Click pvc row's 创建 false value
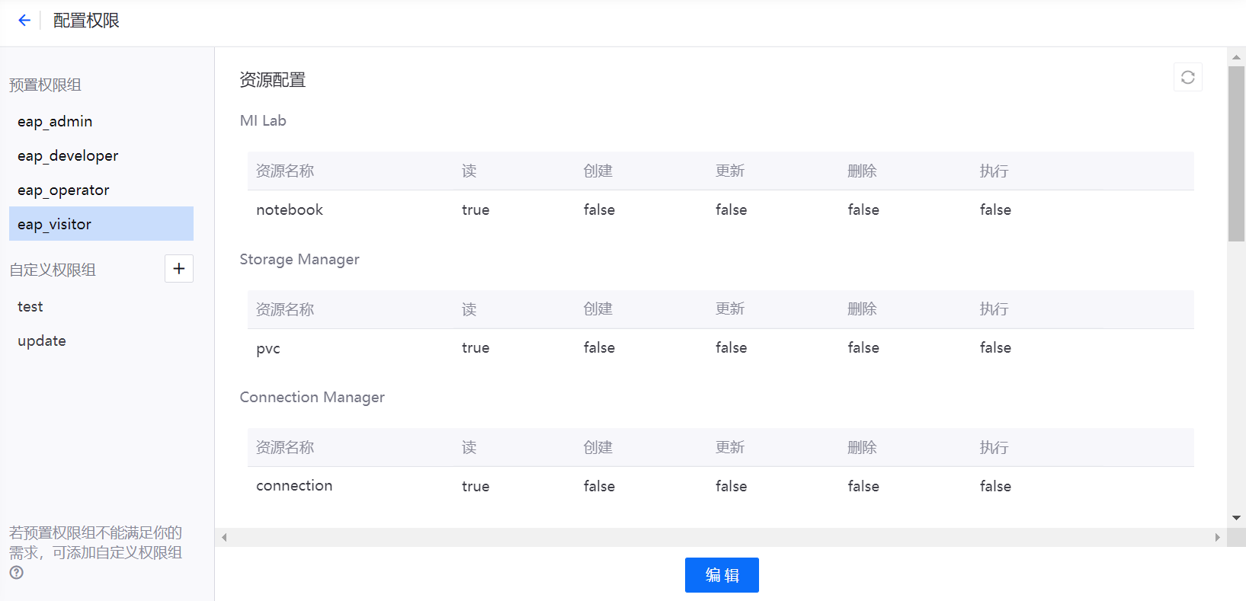 pos(599,348)
